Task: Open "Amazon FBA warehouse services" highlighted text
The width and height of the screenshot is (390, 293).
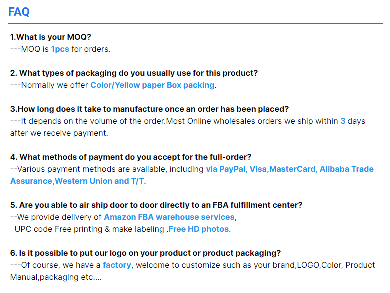Action: (169, 217)
